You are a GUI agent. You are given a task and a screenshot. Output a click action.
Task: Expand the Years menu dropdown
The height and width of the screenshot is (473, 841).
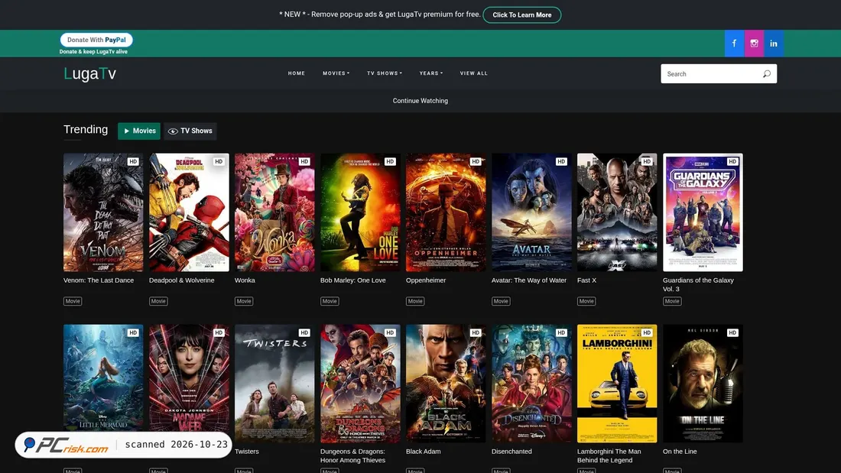coord(430,73)
